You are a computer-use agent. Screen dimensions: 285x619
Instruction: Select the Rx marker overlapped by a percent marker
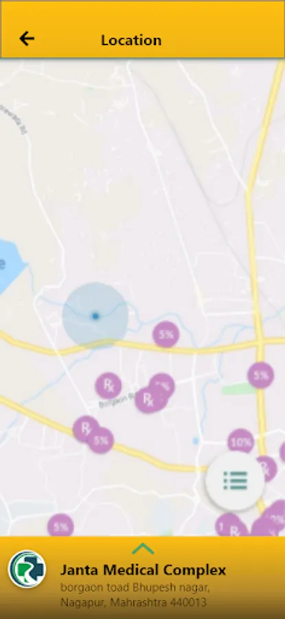(148, 400)
